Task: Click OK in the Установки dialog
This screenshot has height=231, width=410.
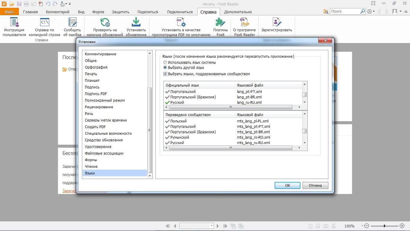Action: [288, 185]
